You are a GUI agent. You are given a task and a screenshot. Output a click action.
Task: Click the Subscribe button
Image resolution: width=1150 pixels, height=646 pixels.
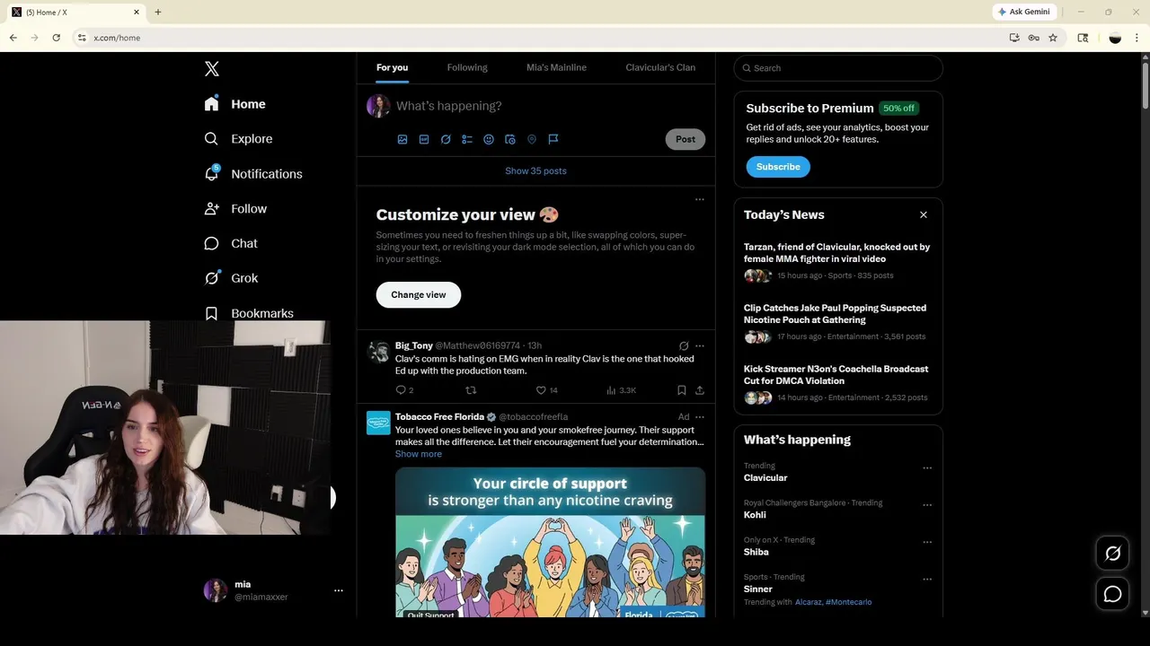(778, 167)
